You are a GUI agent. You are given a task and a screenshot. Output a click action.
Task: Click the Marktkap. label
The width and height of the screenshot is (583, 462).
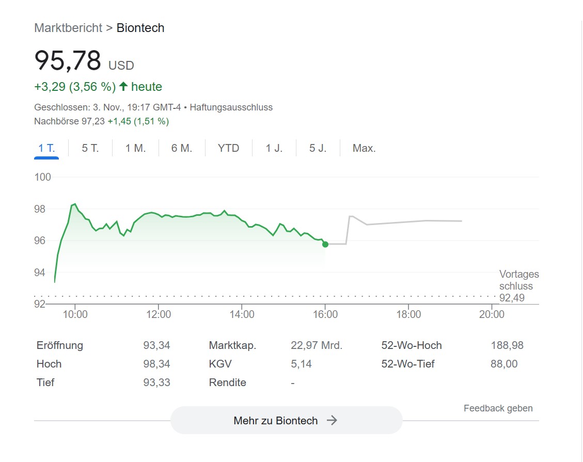(233, 345)
